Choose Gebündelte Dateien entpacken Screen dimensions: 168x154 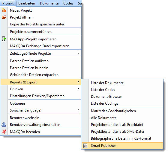pyautogui.click(x=41, y=75)
